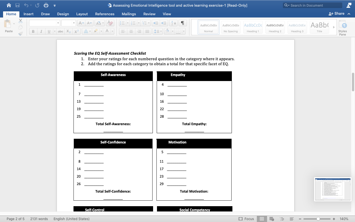355x222 pixels.
Task: Expand the font size dropdown
Action: coord(74,23)
